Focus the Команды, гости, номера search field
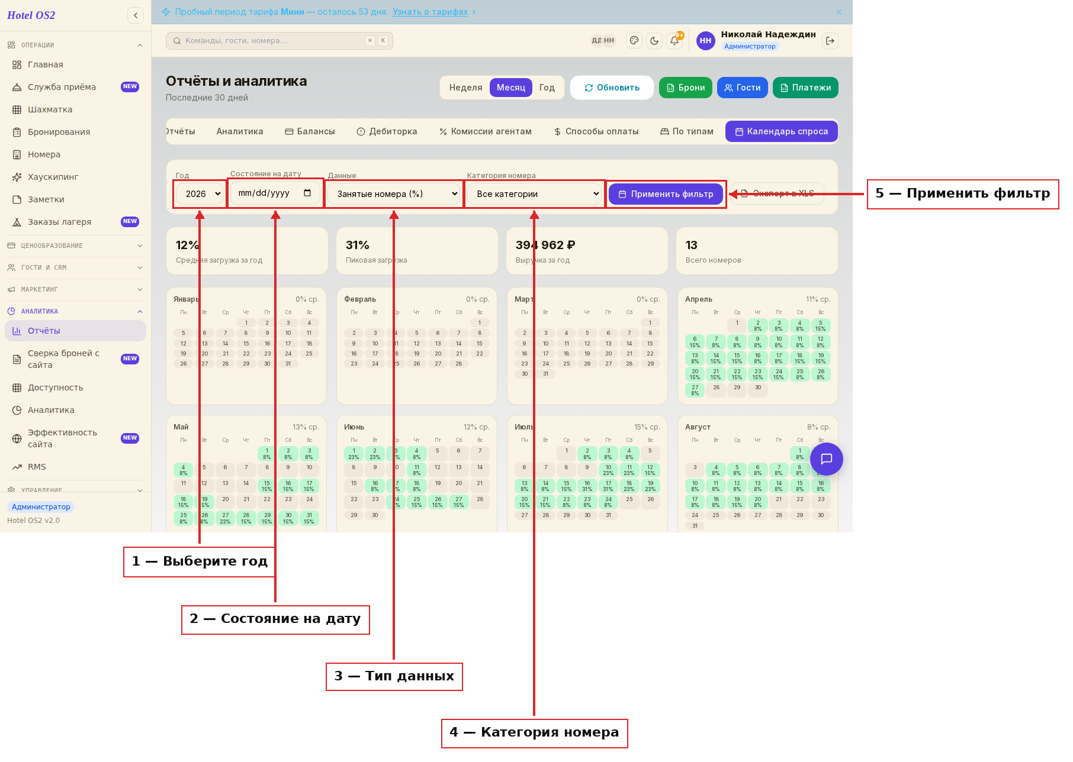This screenshot has height=762, width=1073. point(280,41)
